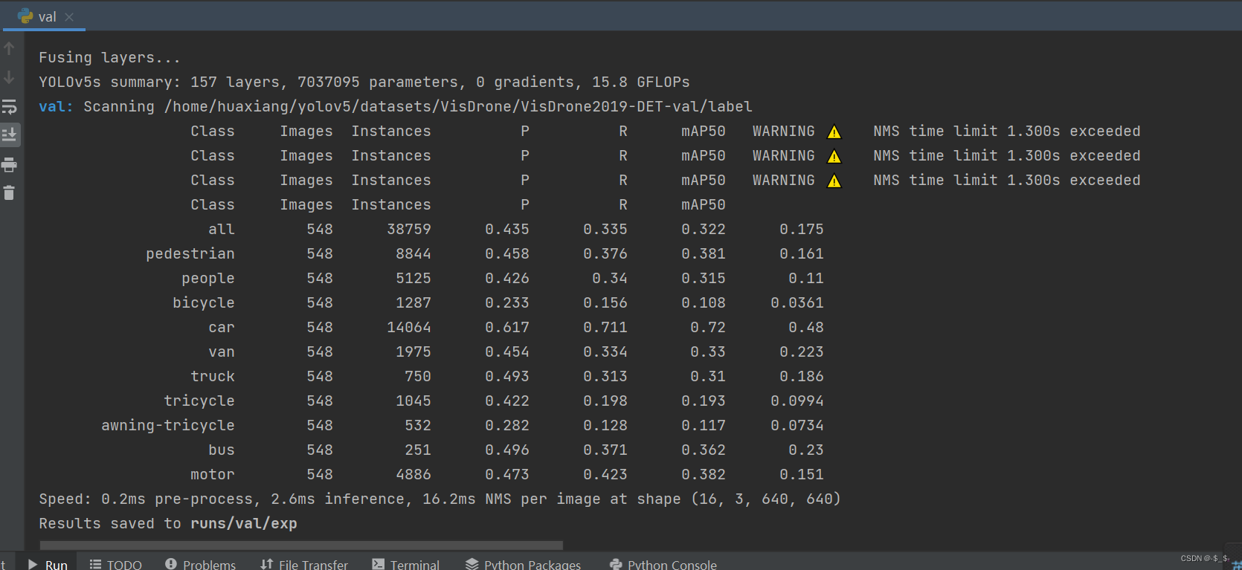Open the Python Packages tool window
Viewport: 1242px width, 570px height.
[x=523, y=564]
